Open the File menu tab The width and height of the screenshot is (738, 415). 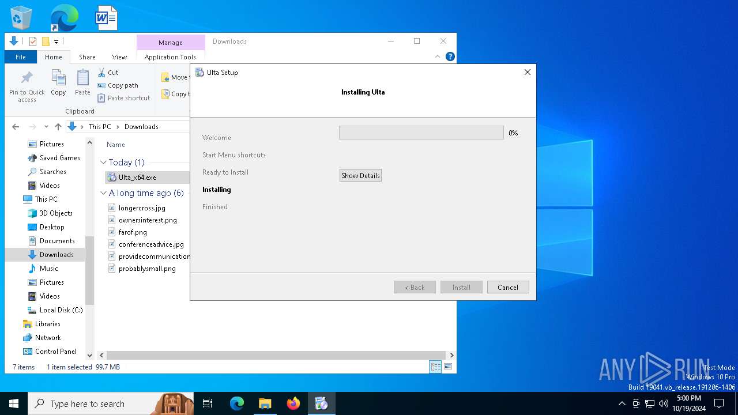[x=21, y=57]
